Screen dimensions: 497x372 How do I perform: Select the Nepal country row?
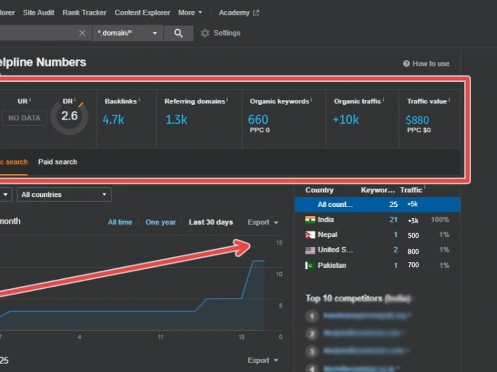tap(378, 235)
